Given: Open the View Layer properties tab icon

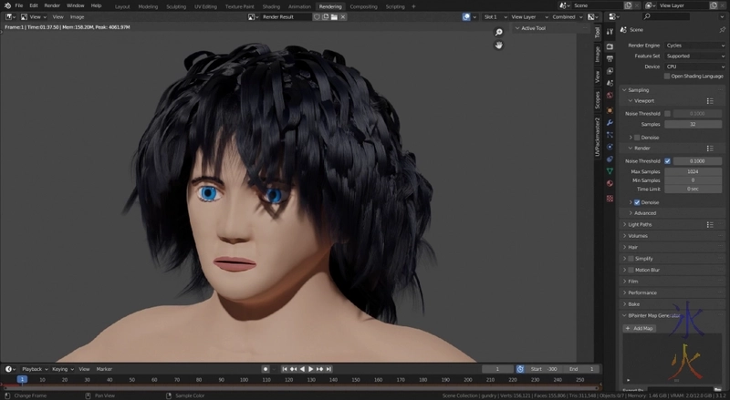Looking at the screenshot, I should [610, 71].
